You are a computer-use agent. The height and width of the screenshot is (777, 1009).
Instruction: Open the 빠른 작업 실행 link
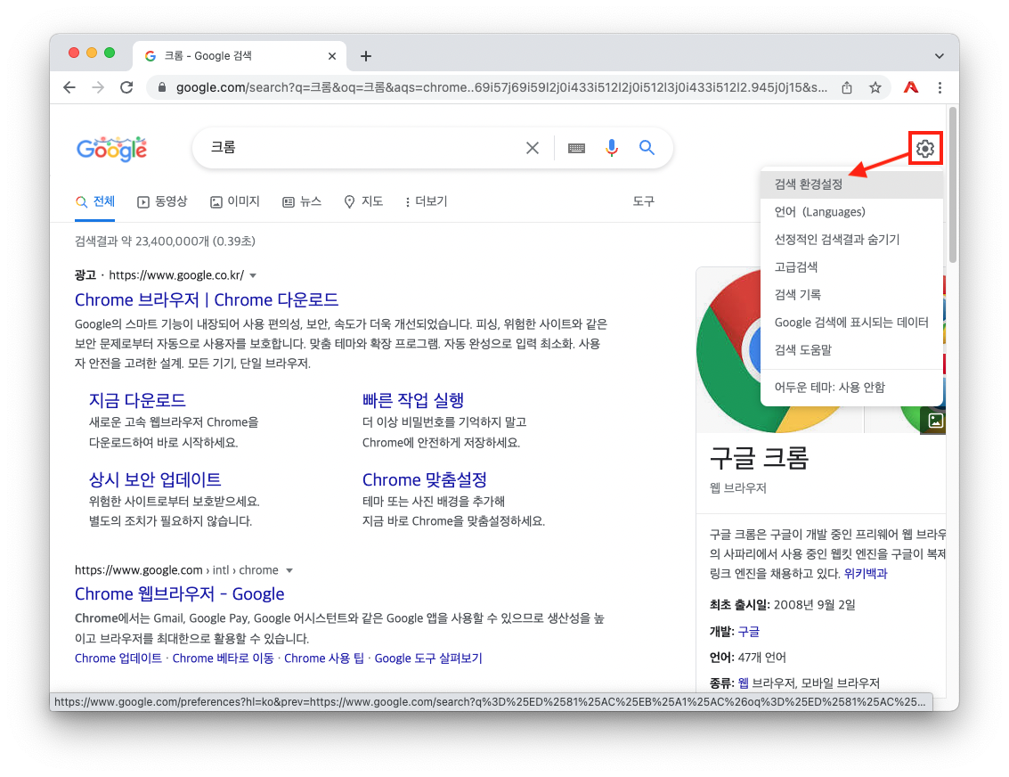point(413,400)
